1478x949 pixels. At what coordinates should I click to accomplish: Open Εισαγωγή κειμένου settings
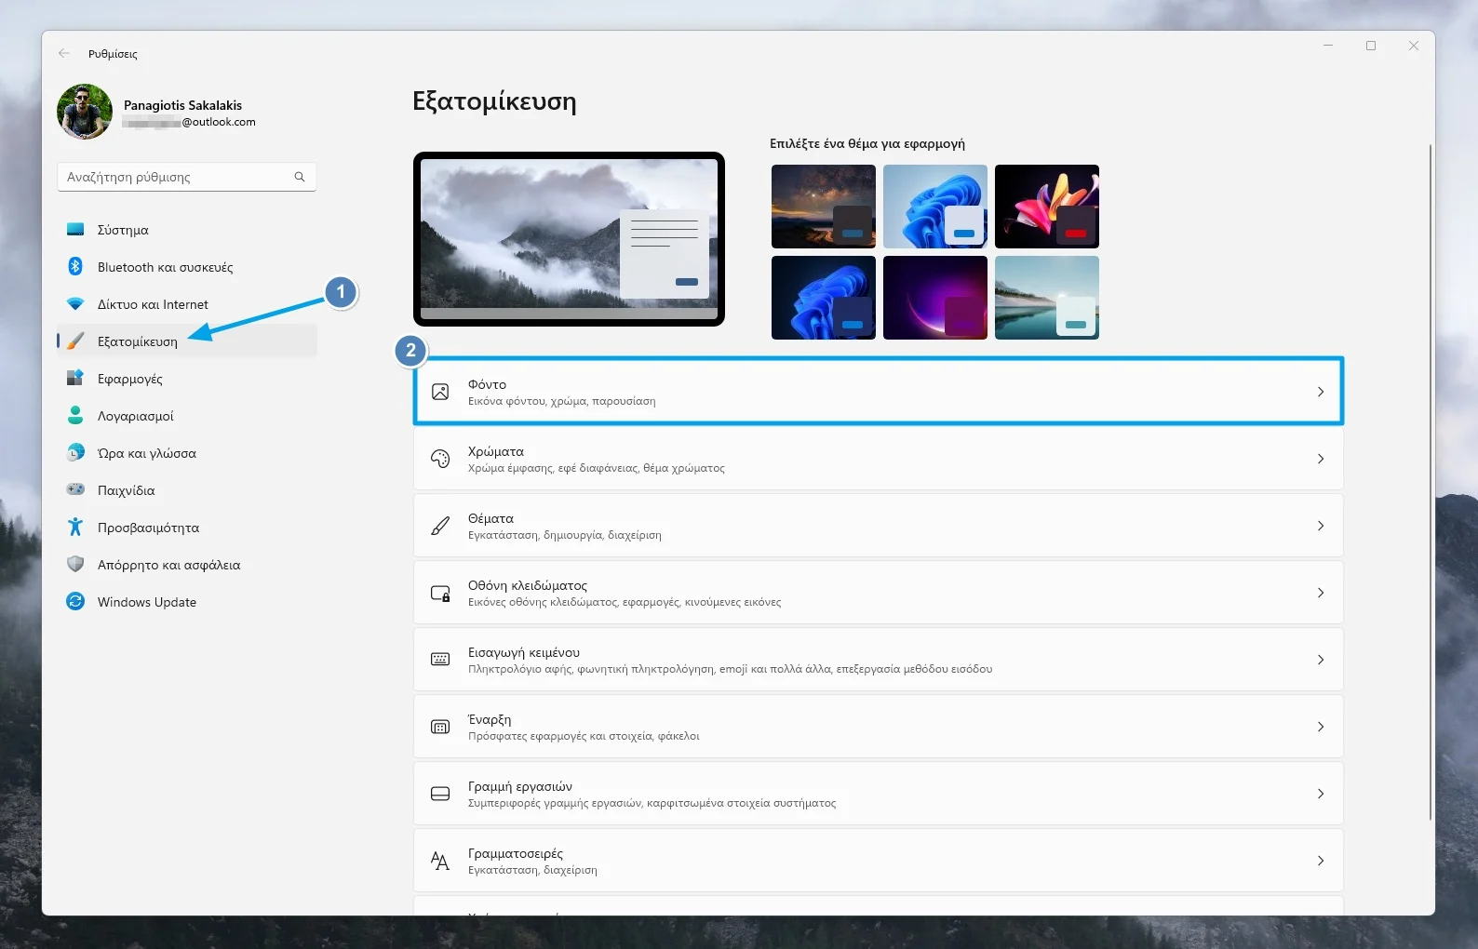coord(877,660)
